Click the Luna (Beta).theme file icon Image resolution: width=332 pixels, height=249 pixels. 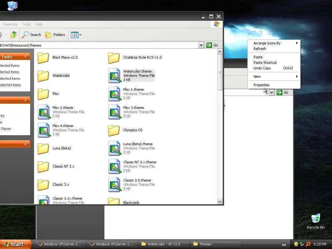pyautogui.click(x=114, y=148)
